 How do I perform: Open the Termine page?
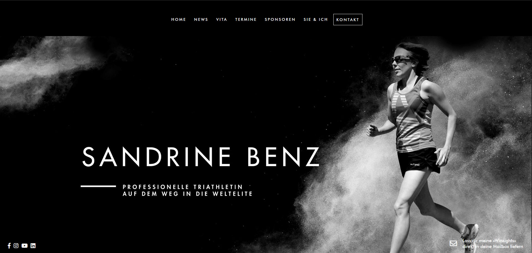point(246,19)
